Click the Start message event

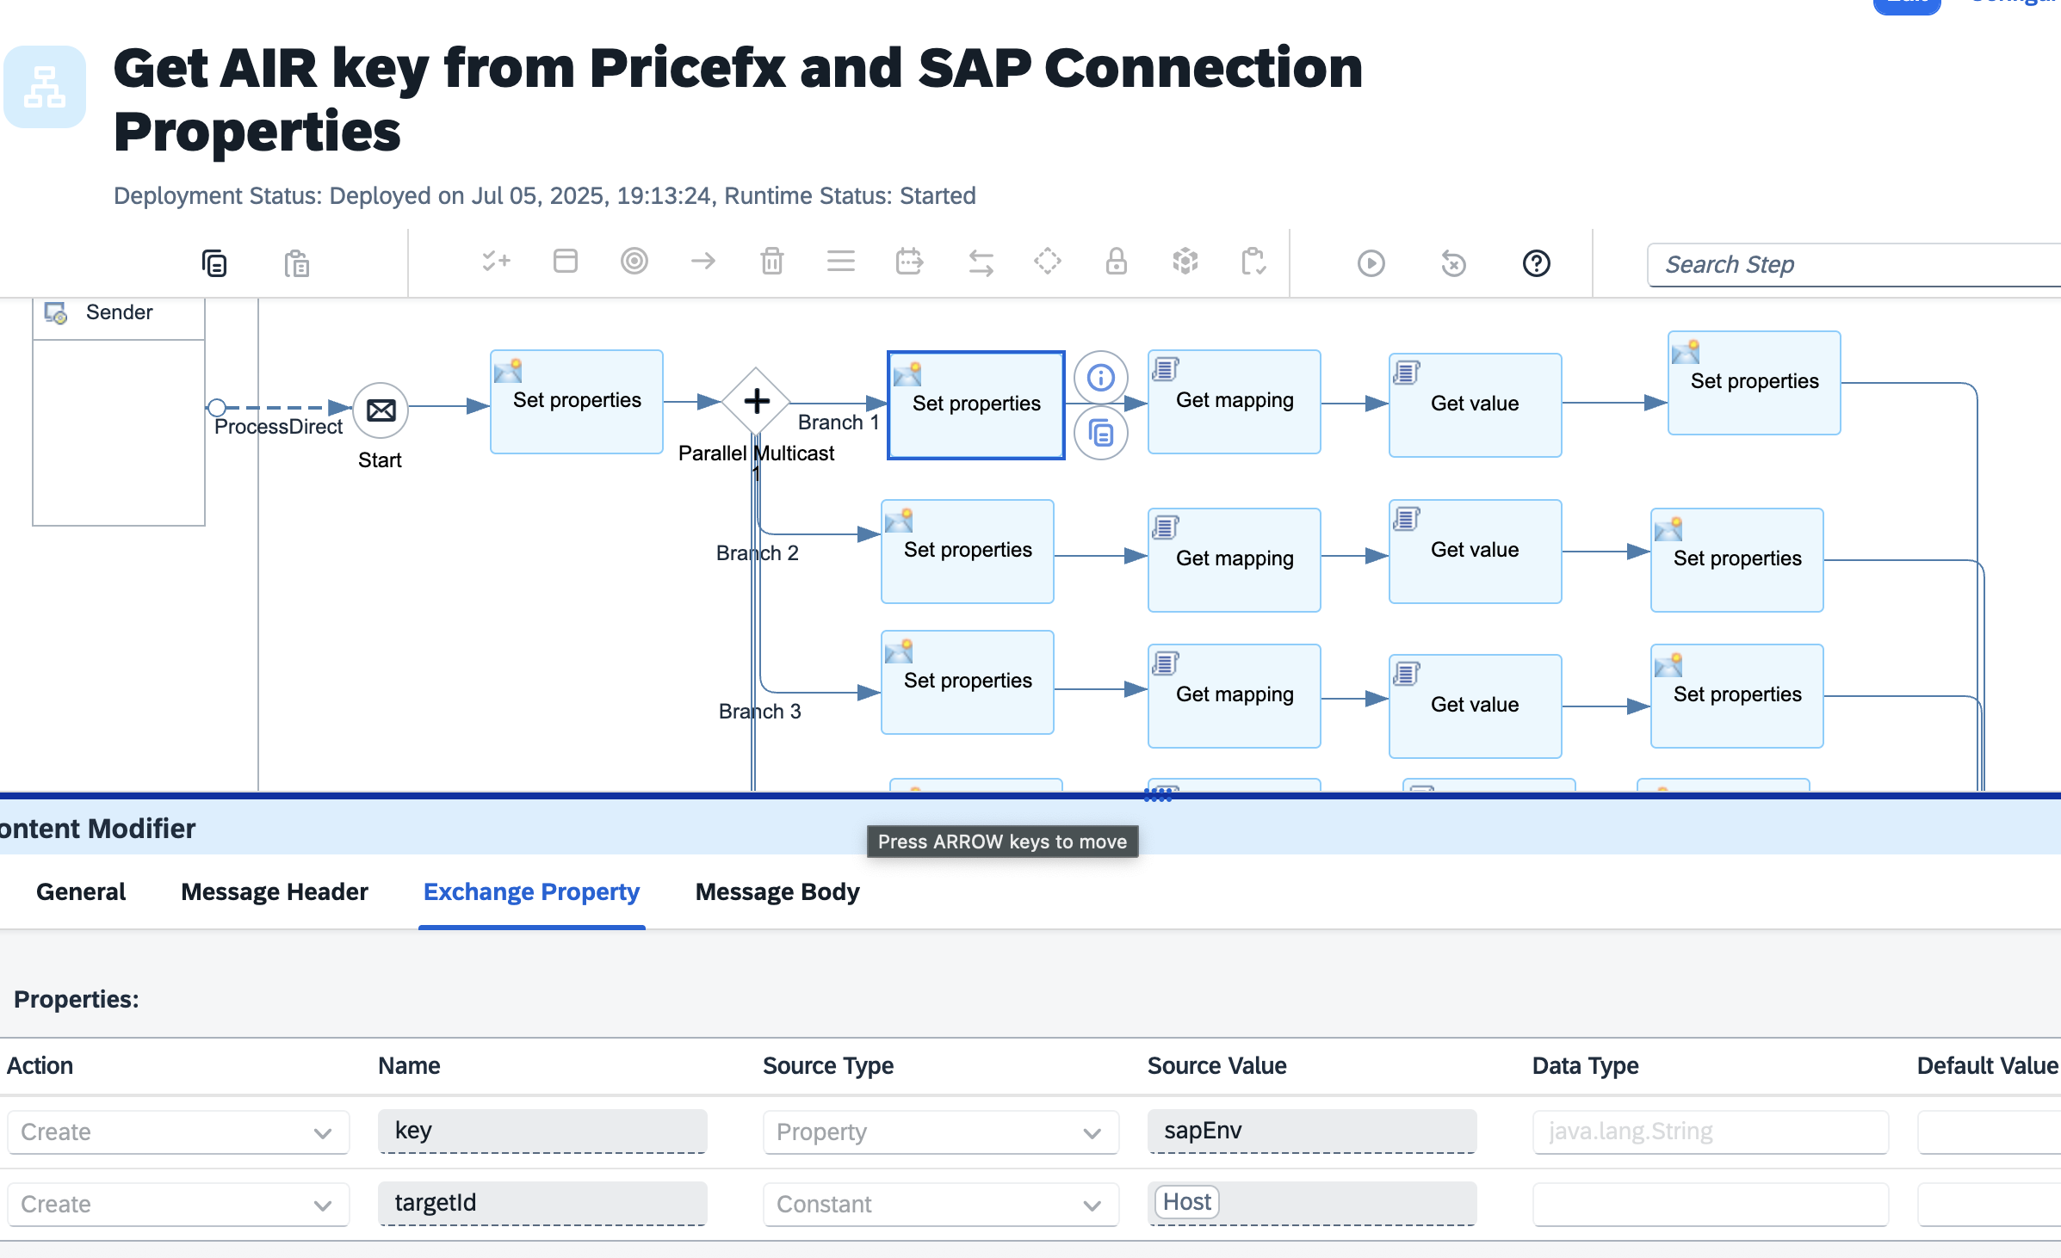[x=381, y=410]
